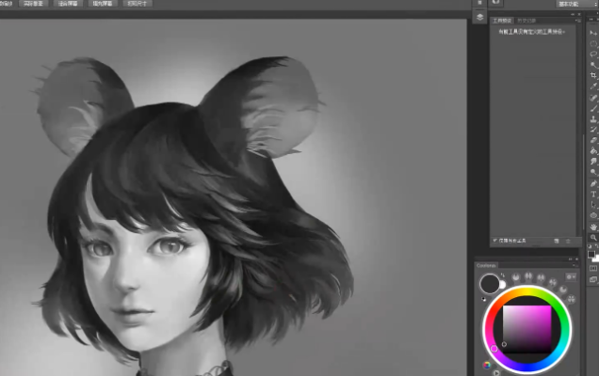Click first mixer icon in Coolorus panel
This screenshot has width=599, height=376.
(x=516, y=277)
